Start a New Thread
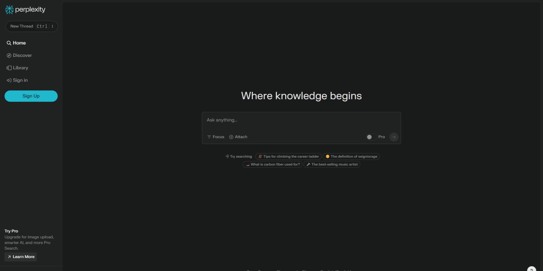The width and height of the screenshot is (543, 271). (31, 26)
